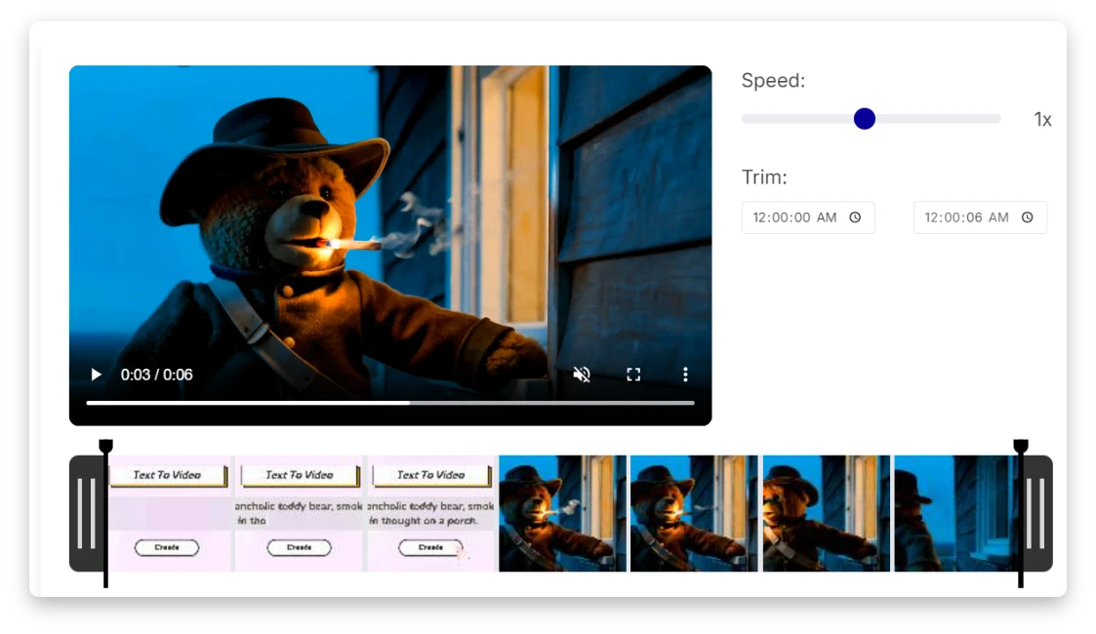Image resolution: width=1096 pixels, height=634 pixels.
Task: Select first teddy bear filmstrip frame
Action: pyautogui.click(x=563, y=513)
